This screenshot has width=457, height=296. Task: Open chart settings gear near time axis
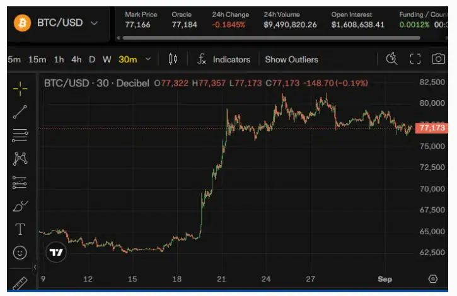433,279
